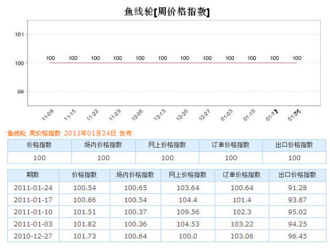Click the red index line in the chart
Image resolution: width=330 pixels, height=250 pixels.
click(x=173, y=63)
